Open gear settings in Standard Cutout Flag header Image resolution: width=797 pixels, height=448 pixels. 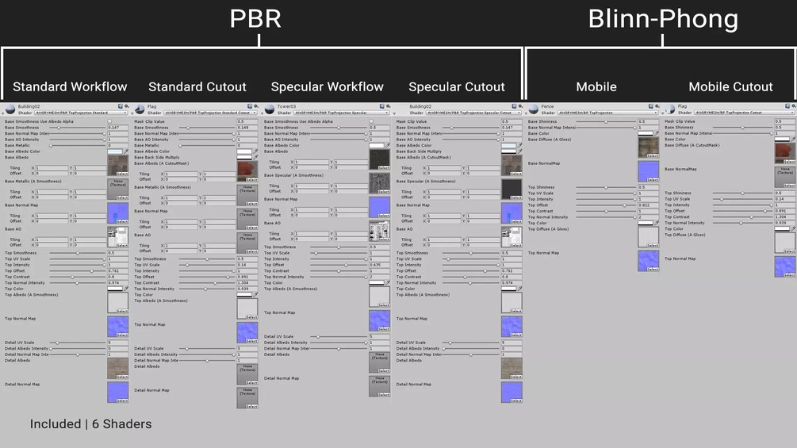(255, 106)
